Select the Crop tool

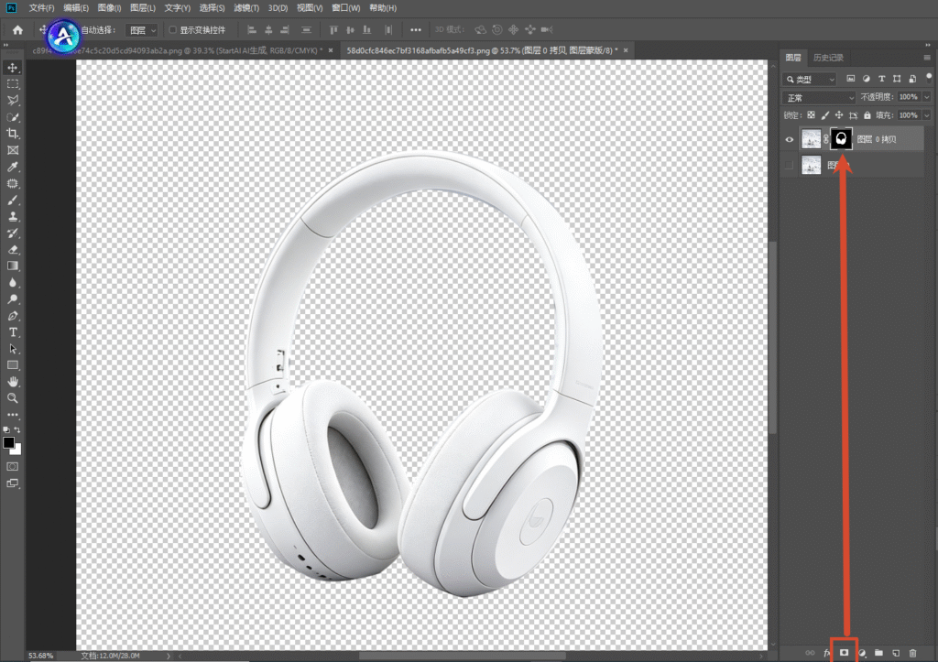tap(13, 134)
